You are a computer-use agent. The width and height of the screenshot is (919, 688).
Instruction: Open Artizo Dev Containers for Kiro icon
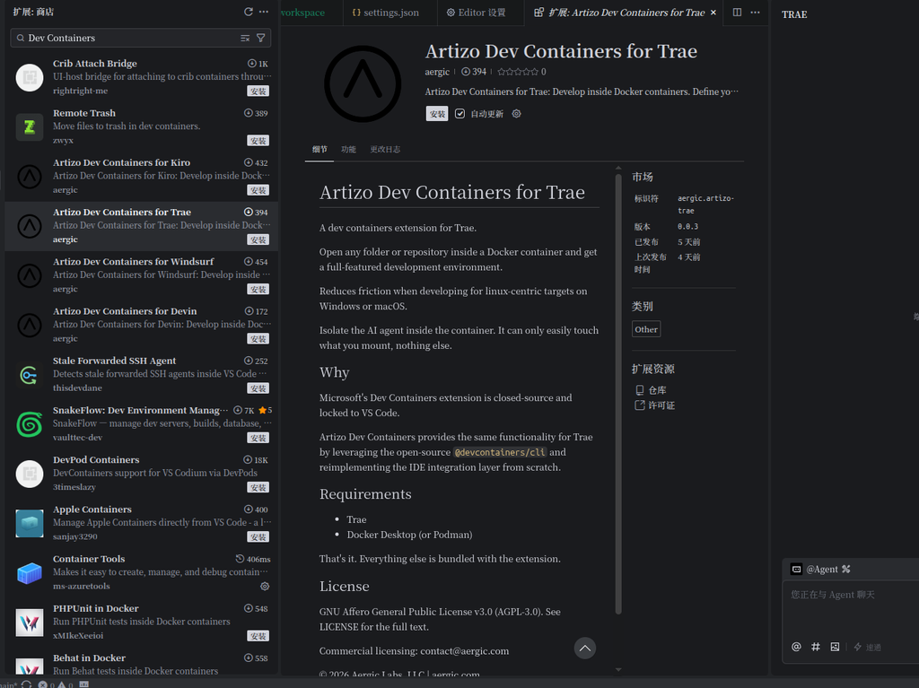30,177
